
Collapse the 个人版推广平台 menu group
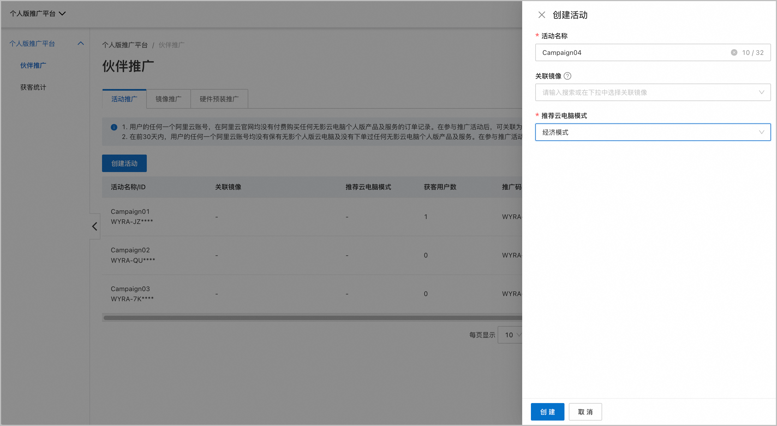point(80,43)
